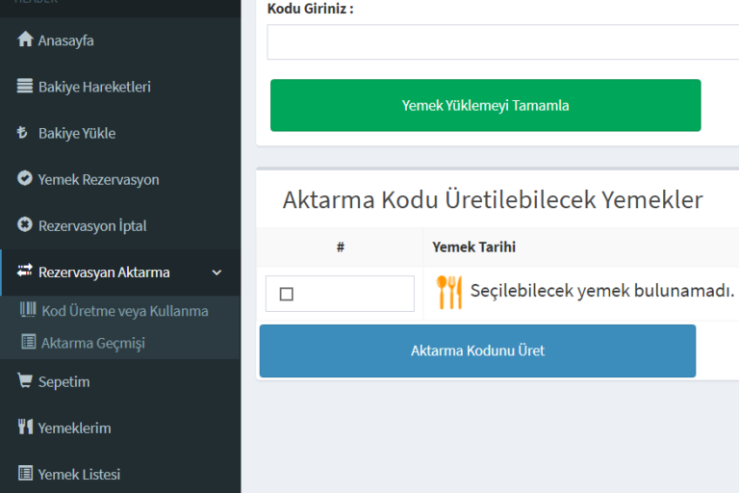
Task: Open Aktarma Geçmişi submenu item
Action: (92, 343)
